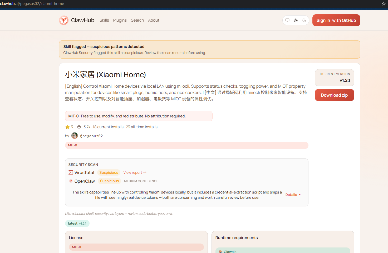The height and width of the screenshot is (253, 388).
Task: Click the 'License' card heading
Action: tap(76, 237)
